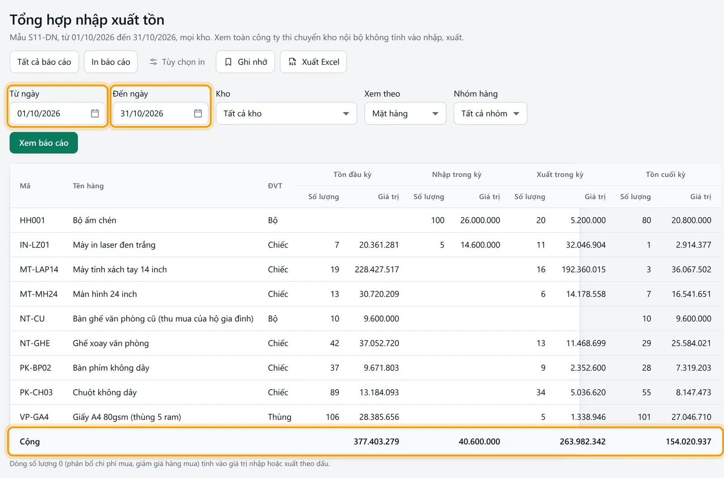Open the calendar picker for Đến ngày
The height and width of the screenshot is (478, 724).
point(198,113)
